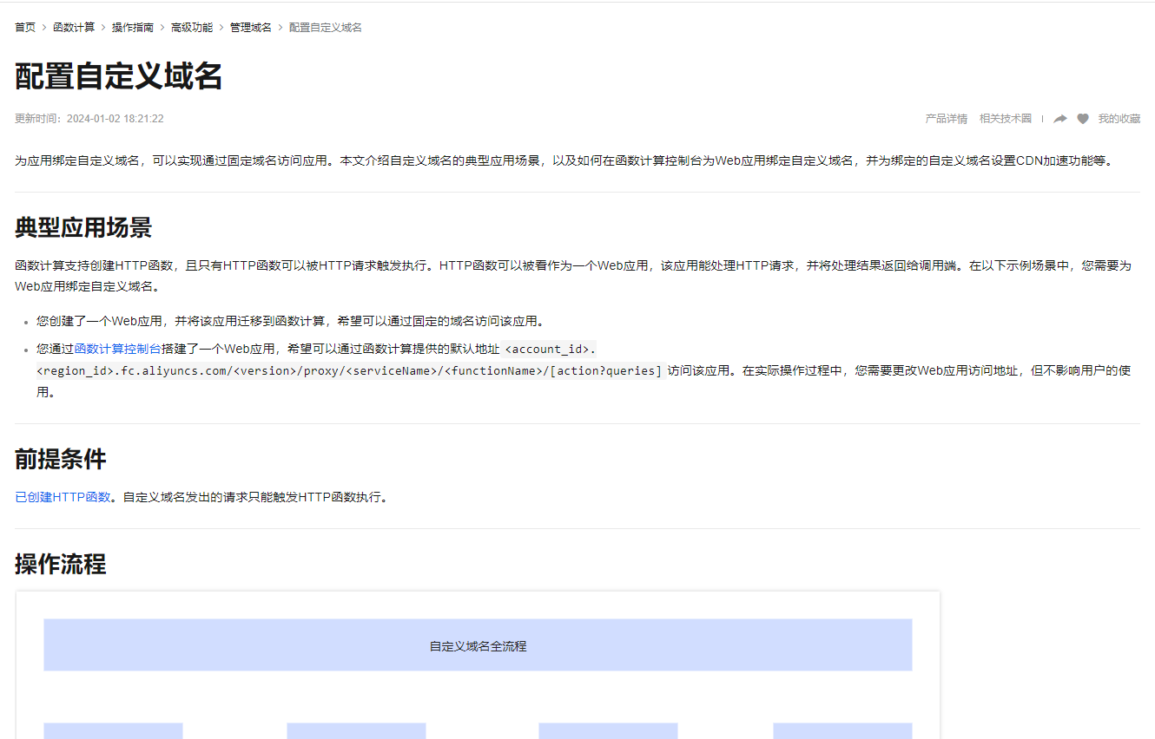Screen dimensions: 1155x739
Task: Navigate to 操作指南 breadcrumb
Action: (x=133, y=28)
